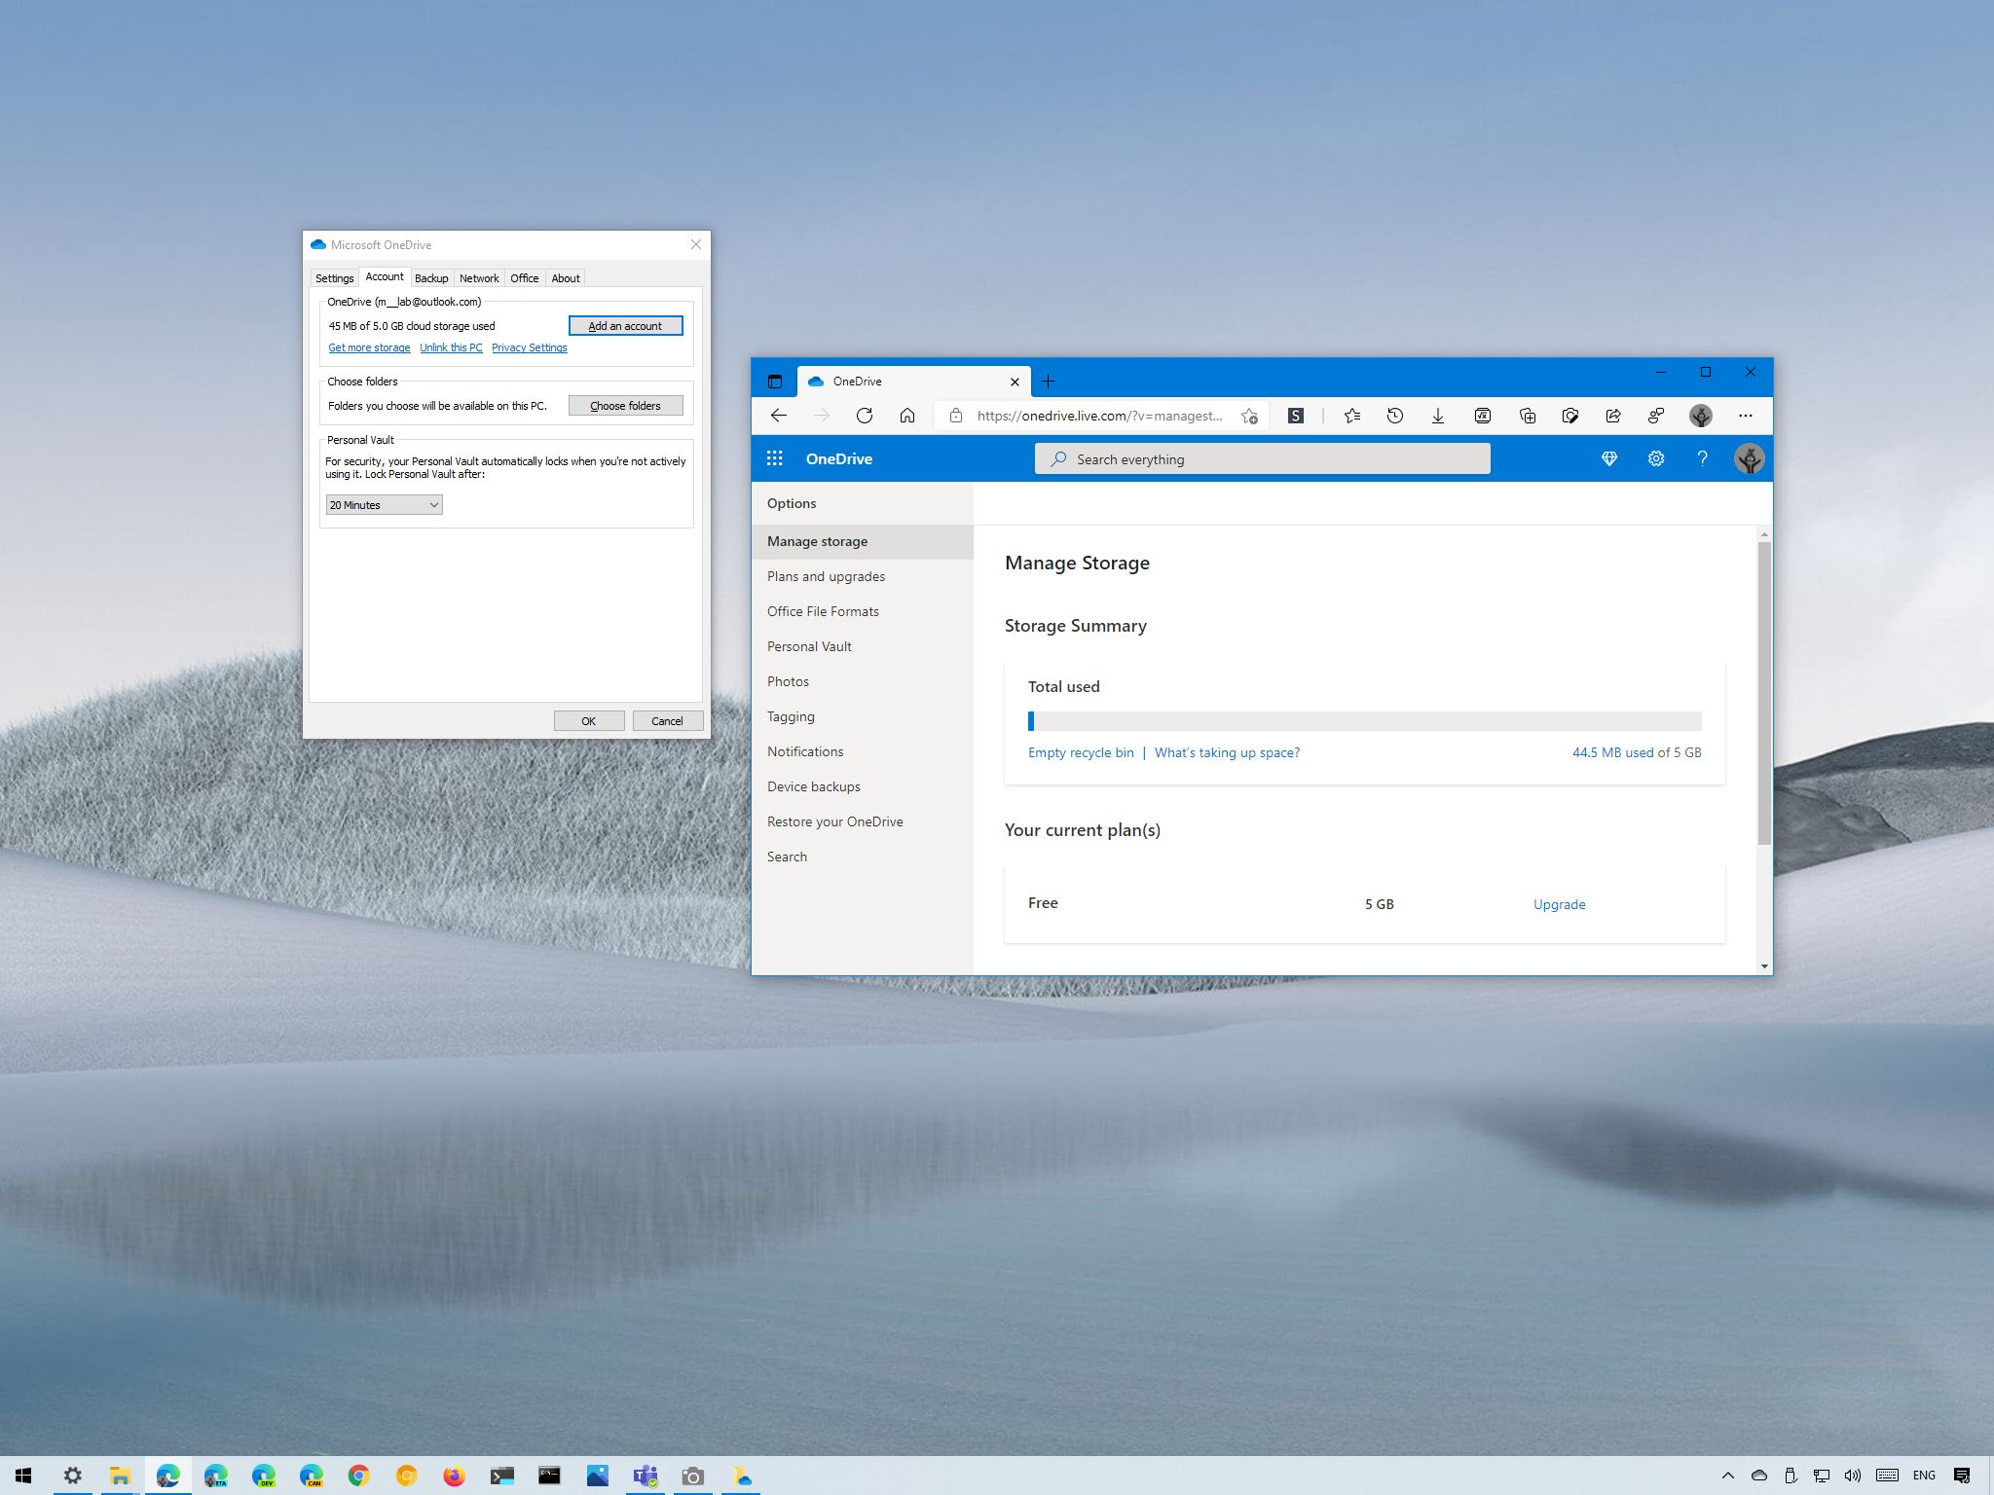Image resolution: width=1994 pixels, height=1495 pixels.
Task: Open the OneDrive settings gear
Action: (1655, 457)
